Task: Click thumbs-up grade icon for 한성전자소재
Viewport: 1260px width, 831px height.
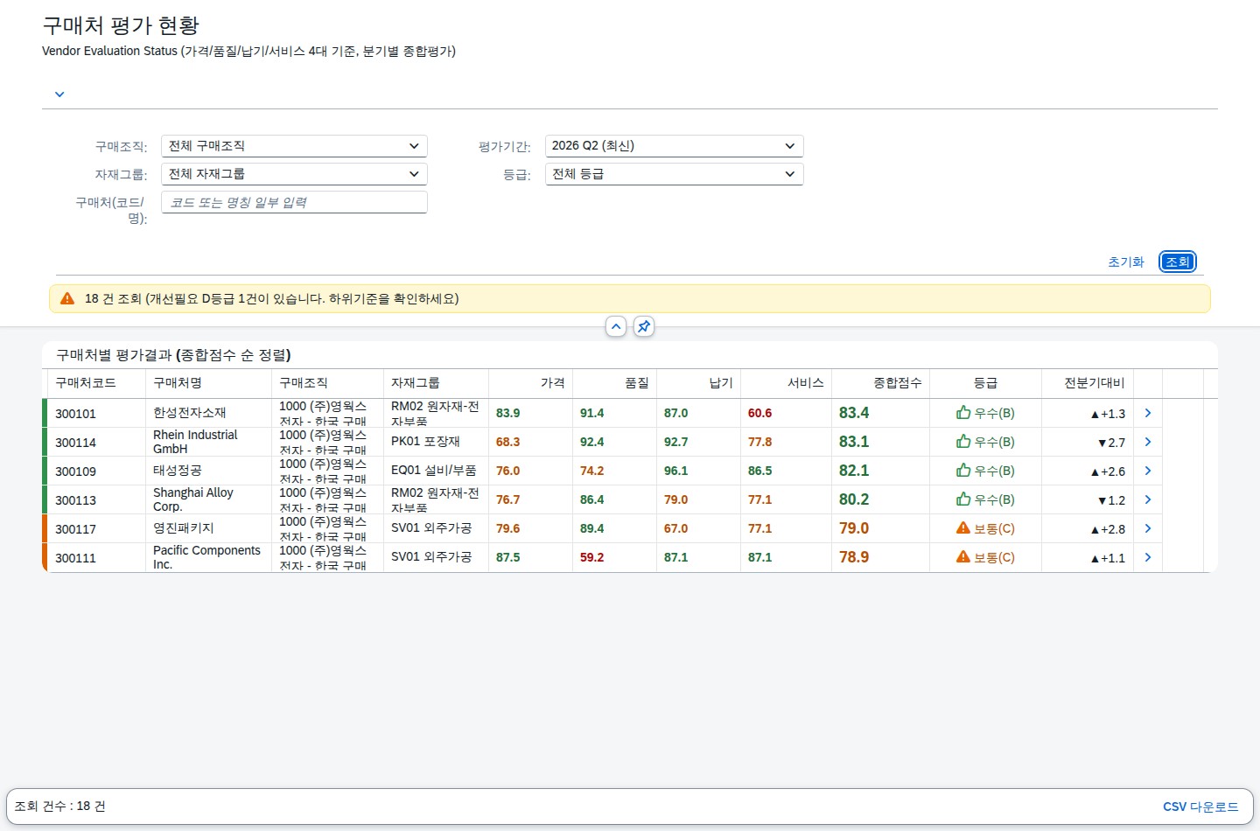Action: (963, 412)
